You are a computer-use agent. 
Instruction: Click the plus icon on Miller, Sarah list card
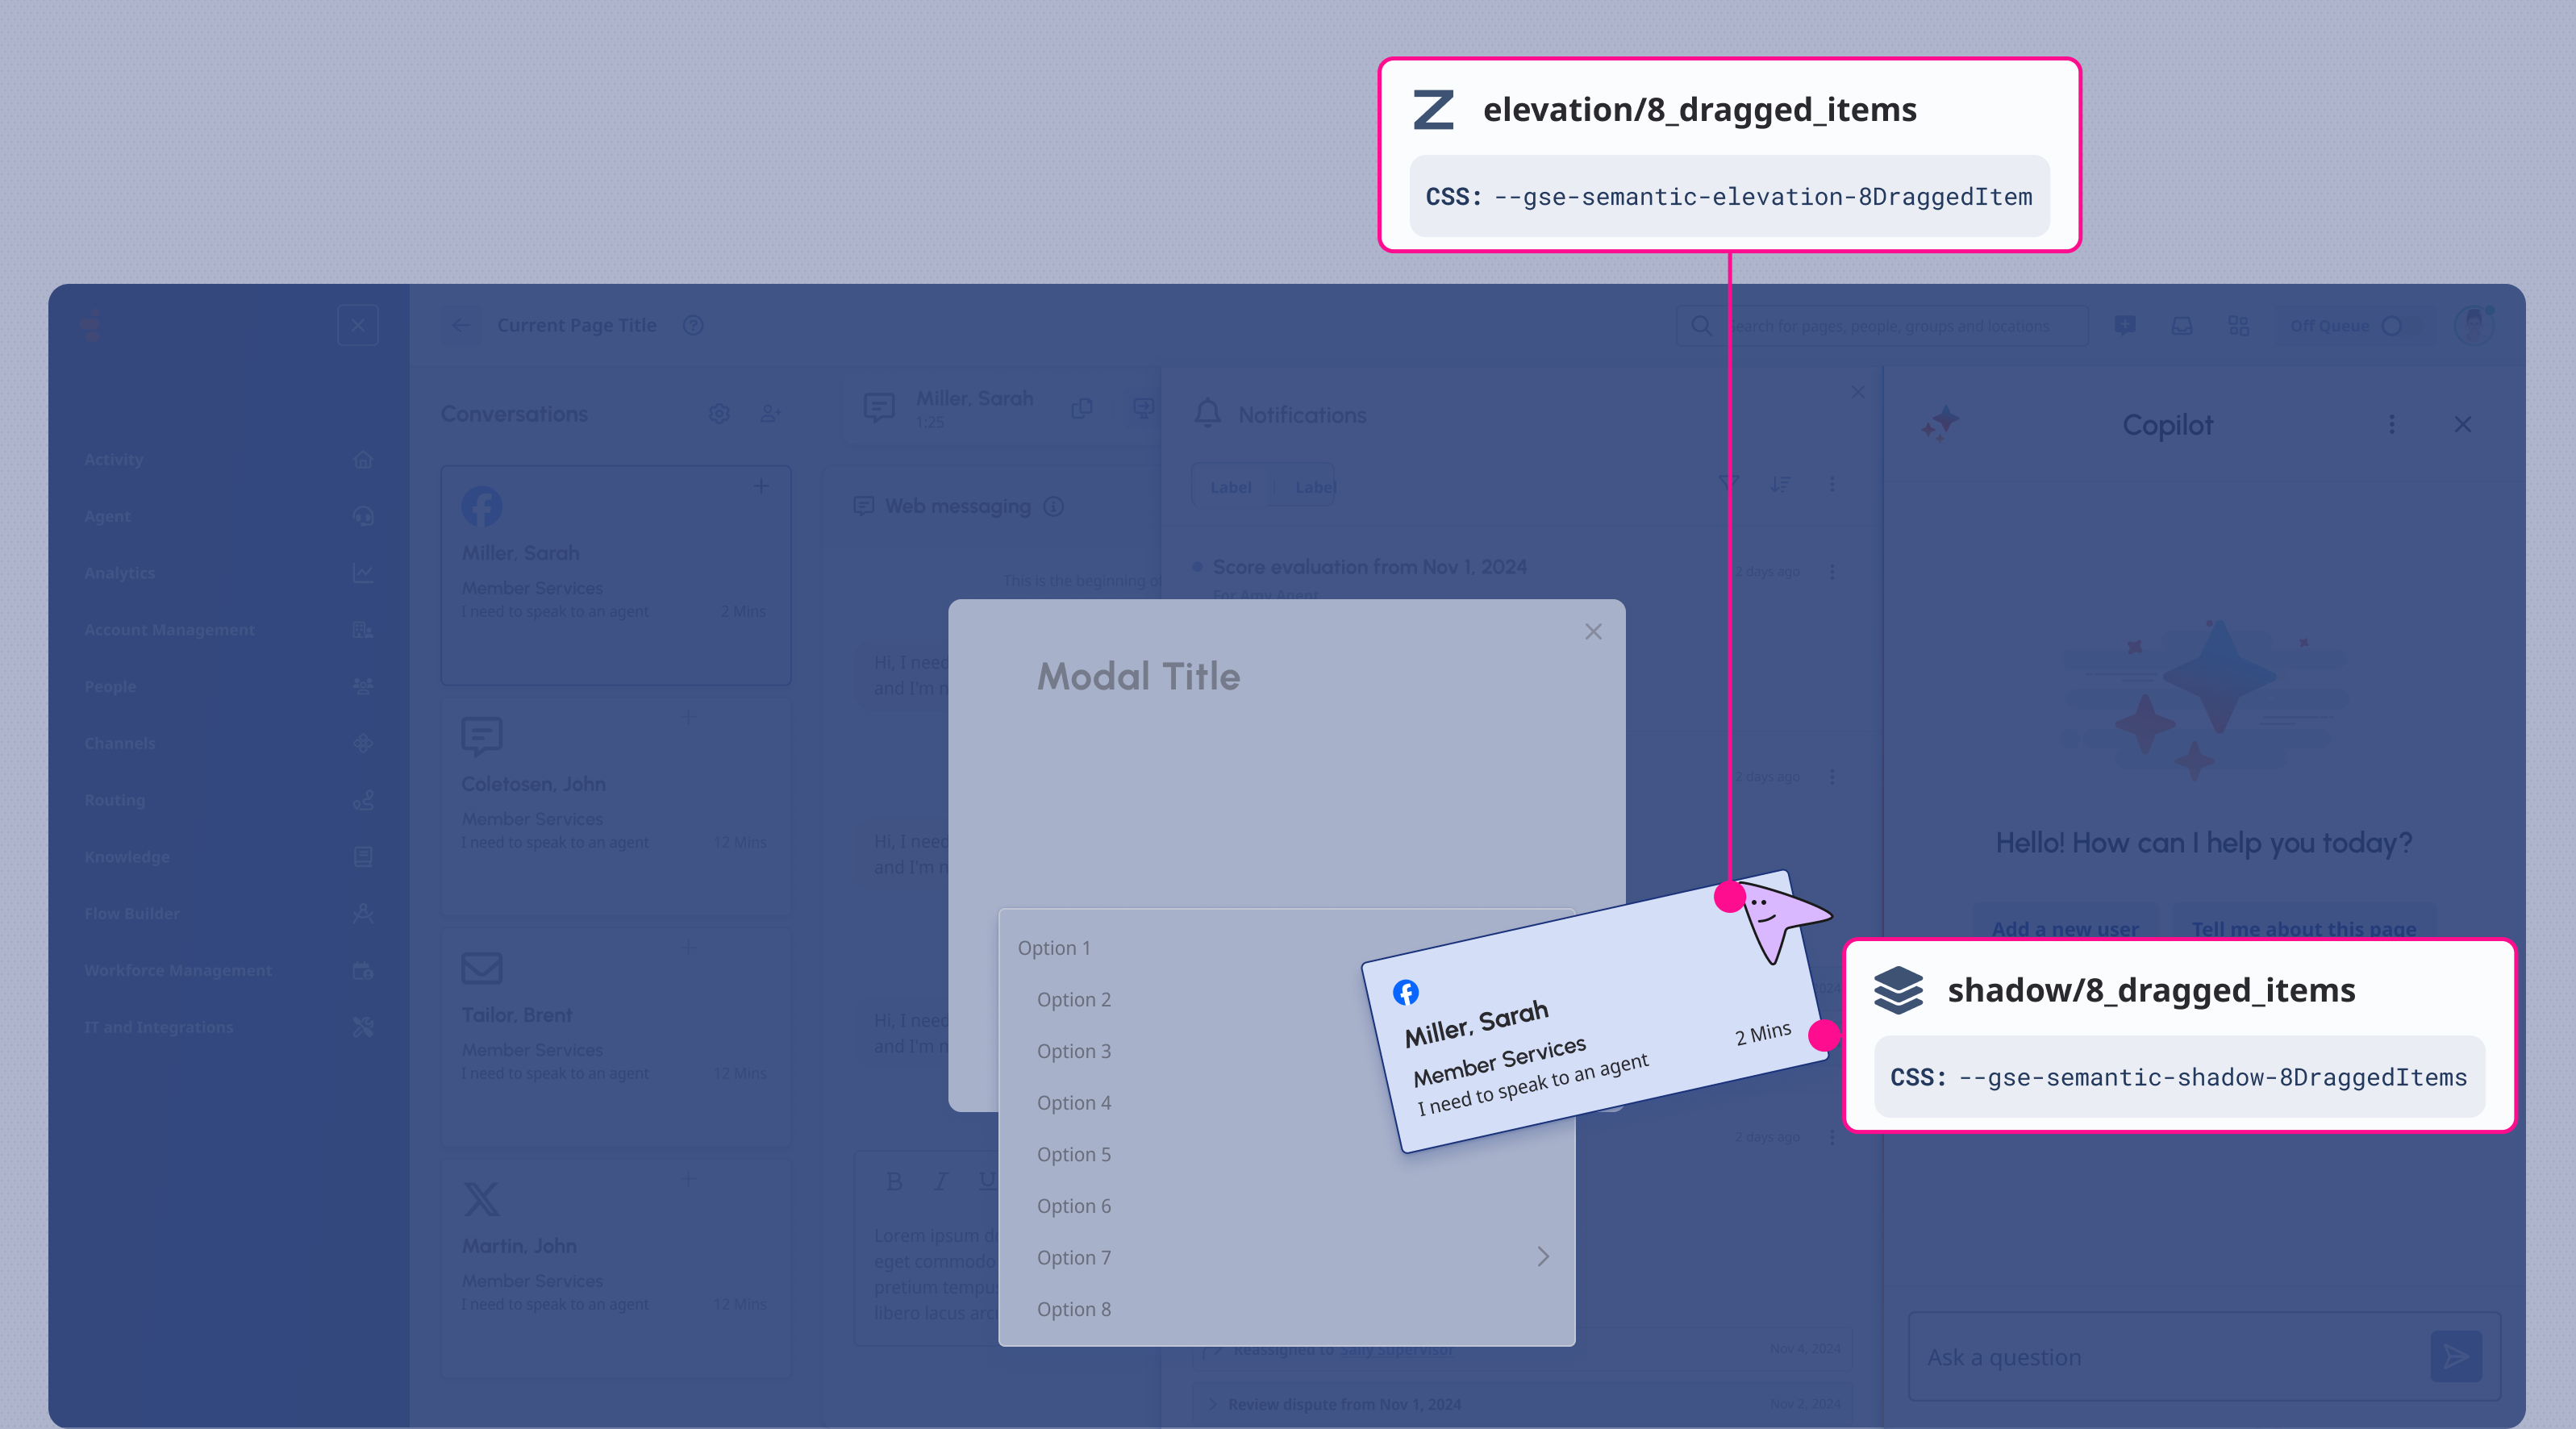pyautogui.click(x=762, y=486)
